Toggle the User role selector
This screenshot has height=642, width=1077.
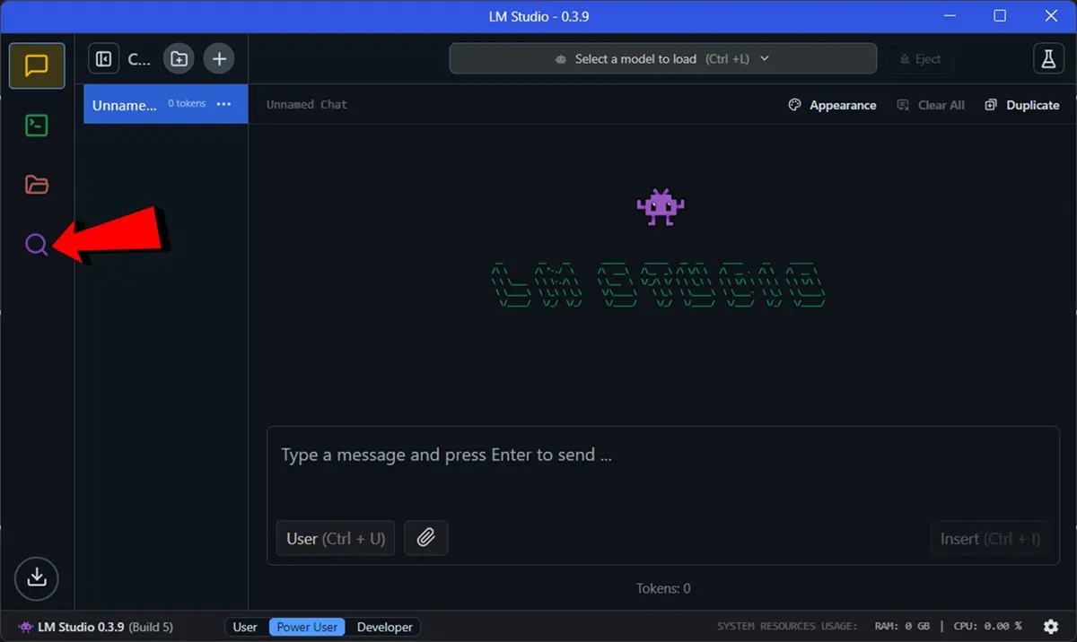point(335,538)
